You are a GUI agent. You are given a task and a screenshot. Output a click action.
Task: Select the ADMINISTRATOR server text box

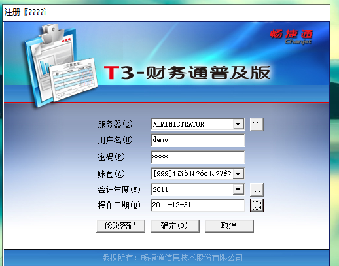click(x=192, y=124)
